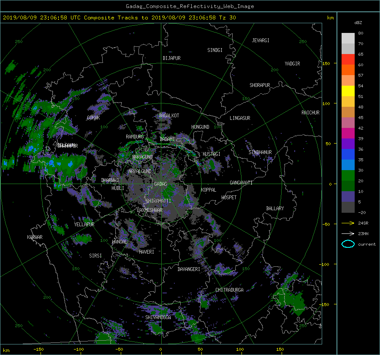The height and width of the screenshot is (355, 380).
Task: Select the green 30 dBZ color swatch
Action: tap(348, 176)
